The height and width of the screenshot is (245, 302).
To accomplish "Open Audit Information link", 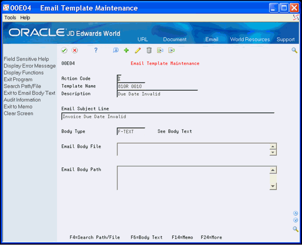I will click(22, 100).
